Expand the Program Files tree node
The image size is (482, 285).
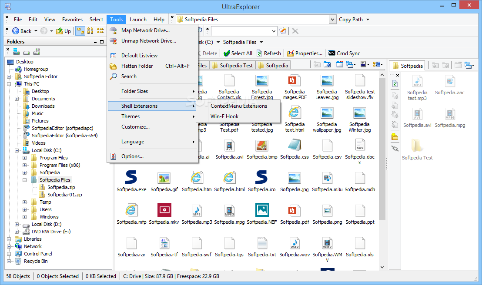(25, 158)
